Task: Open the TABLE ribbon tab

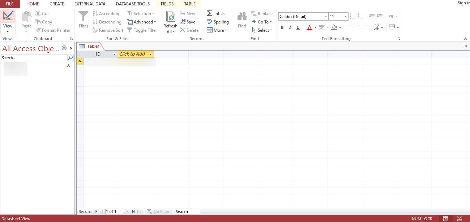Action: click(190, 4)
